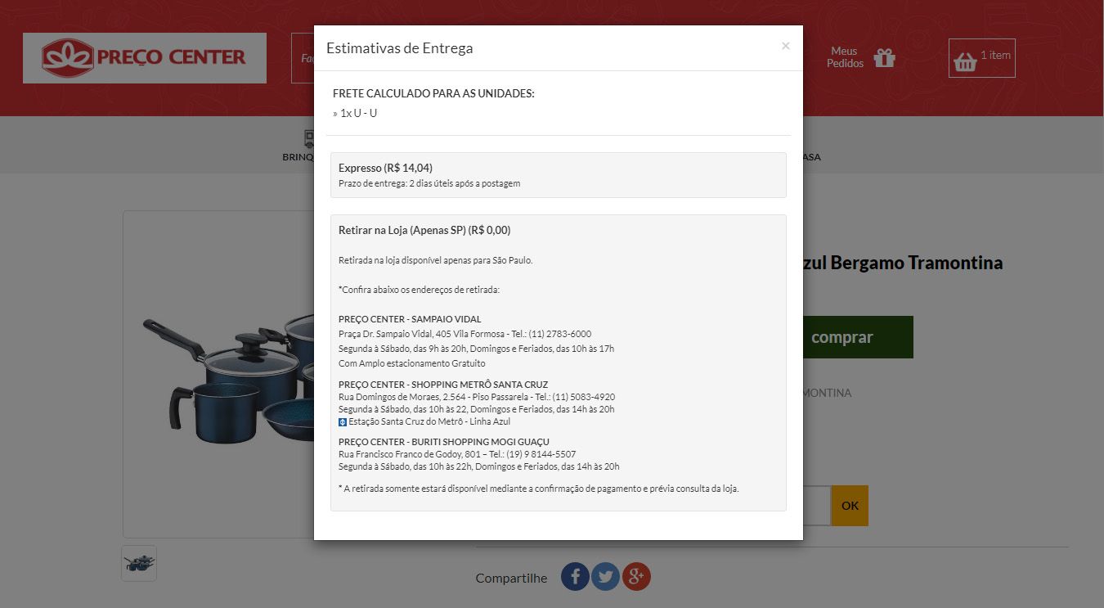Image resolution: width=1104 pixels, height=608 pixels.
Task: Click the CEP input field beside OK
Action: [817, 506]
